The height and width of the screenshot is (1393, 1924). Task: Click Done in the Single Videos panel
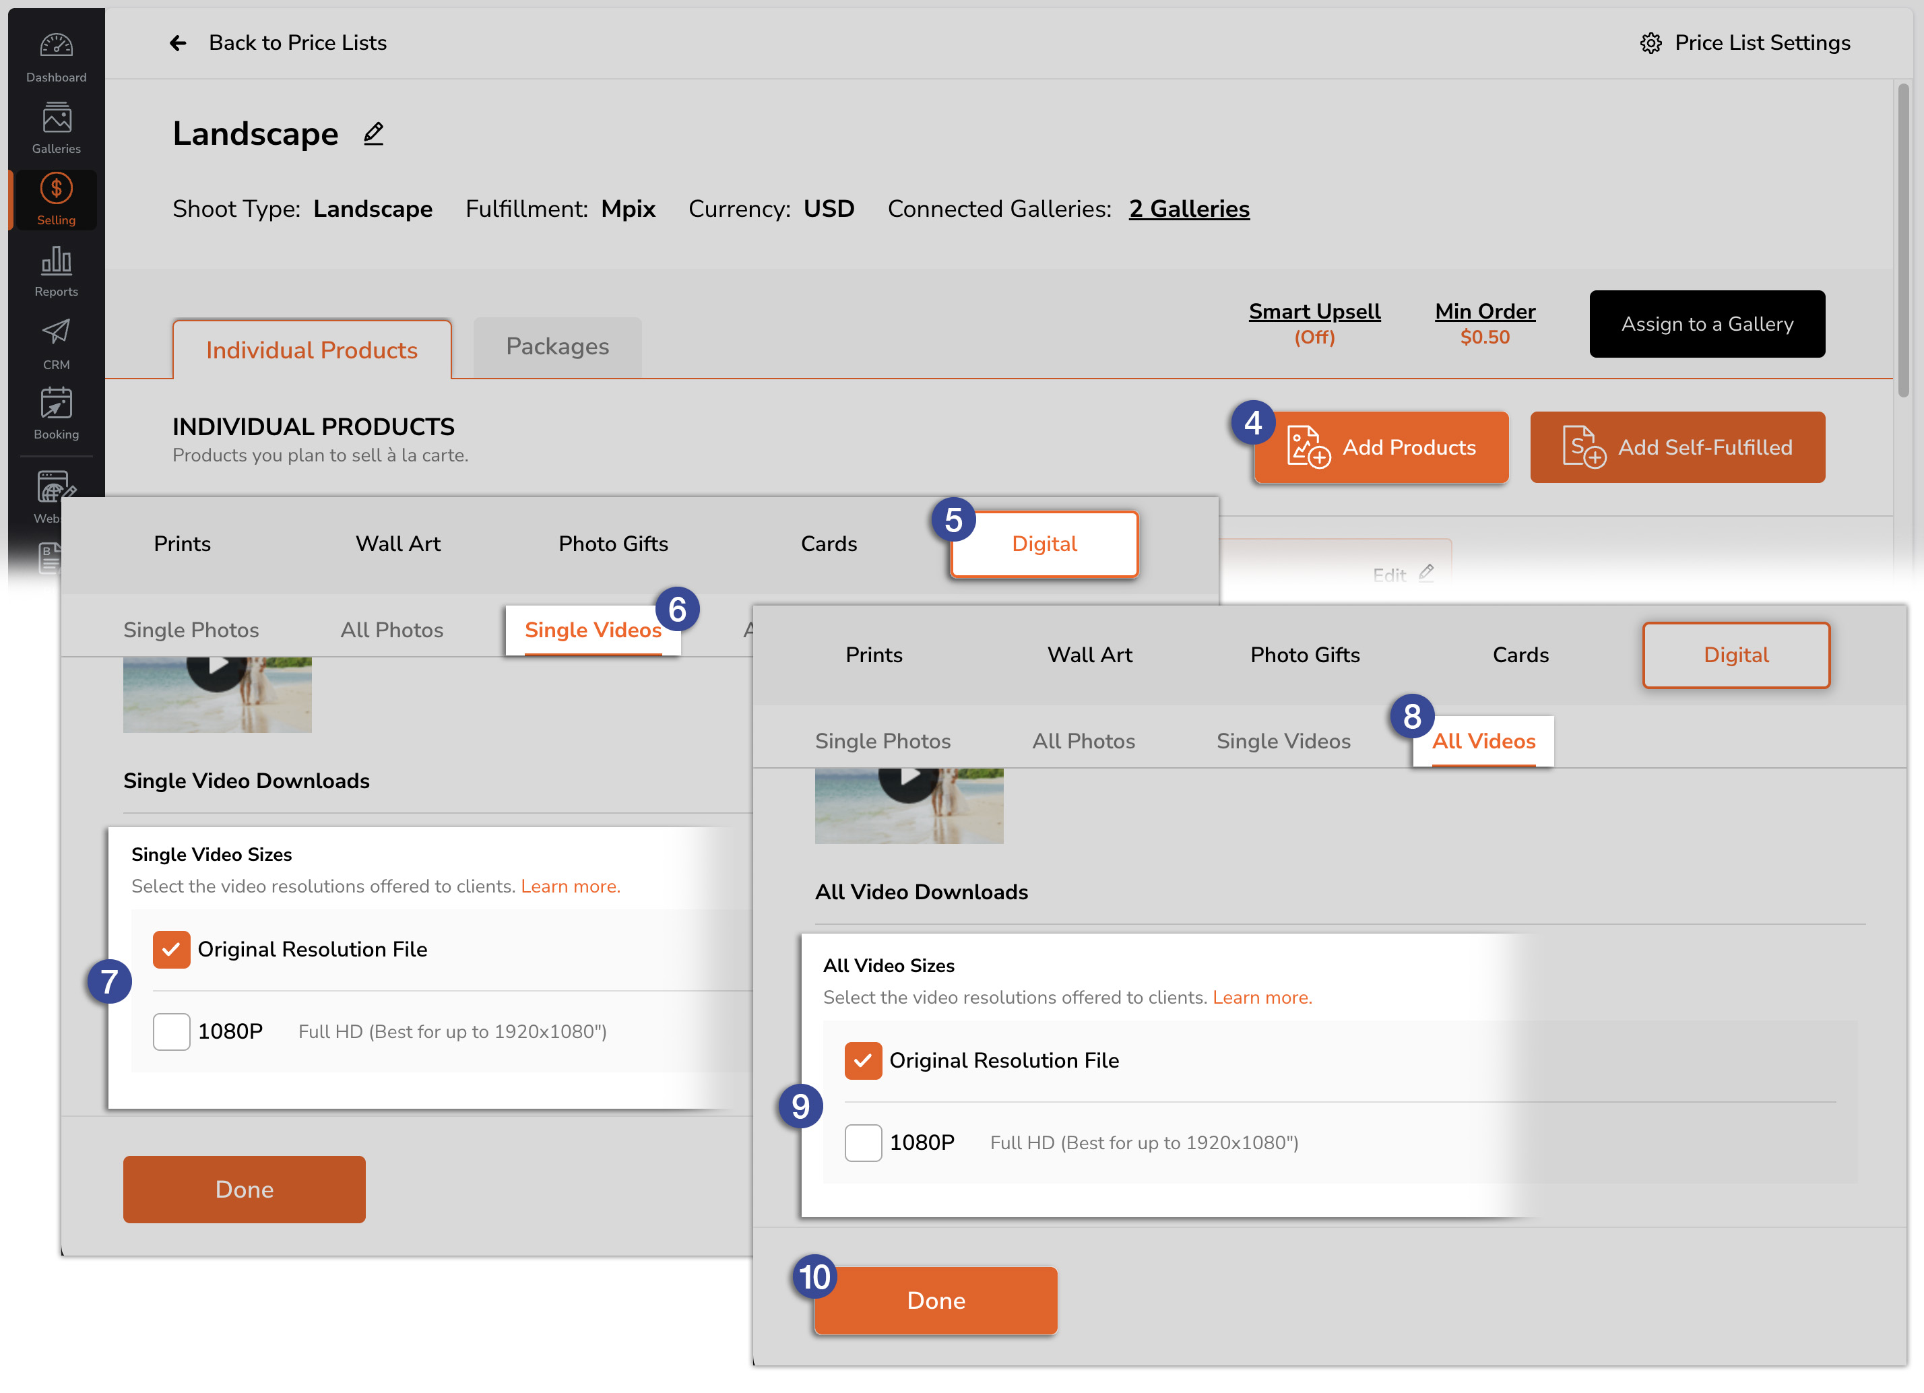tap(245, 1190)
